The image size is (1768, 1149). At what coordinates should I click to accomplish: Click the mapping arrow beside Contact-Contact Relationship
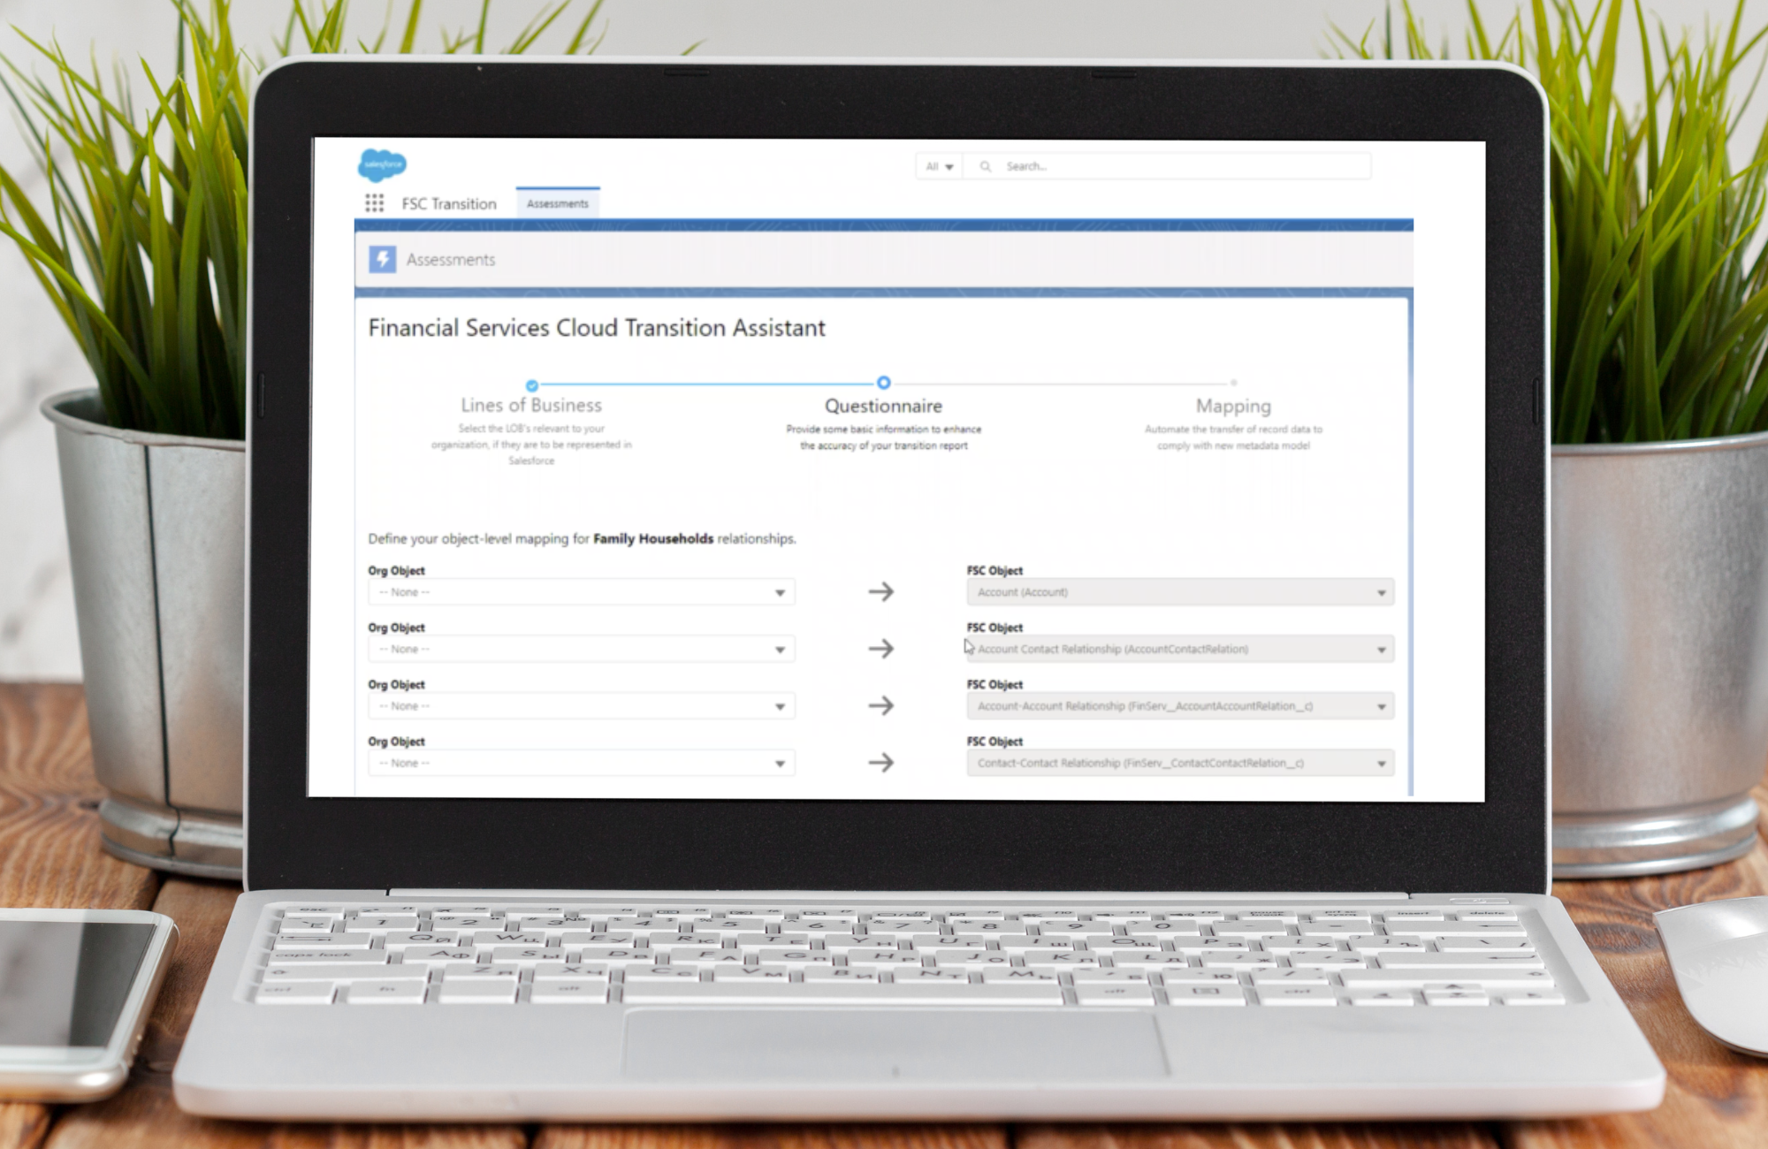coord(880,762)
